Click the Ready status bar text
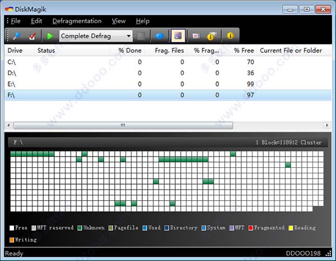Image resolution: width=336 pixels, height=261 pixels. pos(14,254)
